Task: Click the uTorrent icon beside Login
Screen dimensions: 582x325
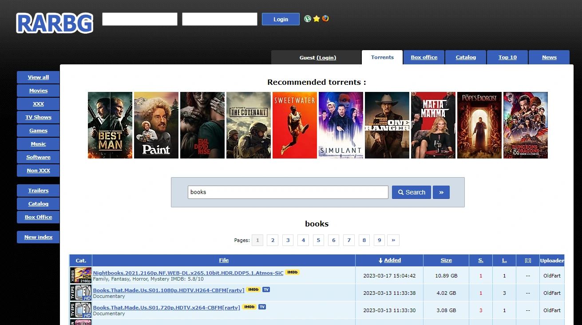Action: click(307, 19)
